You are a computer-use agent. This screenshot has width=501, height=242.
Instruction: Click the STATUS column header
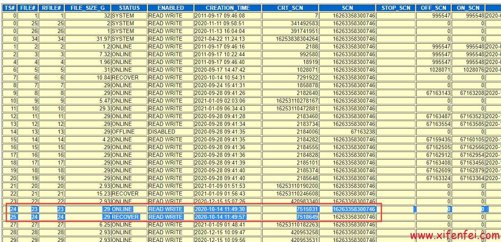[129, 8]
